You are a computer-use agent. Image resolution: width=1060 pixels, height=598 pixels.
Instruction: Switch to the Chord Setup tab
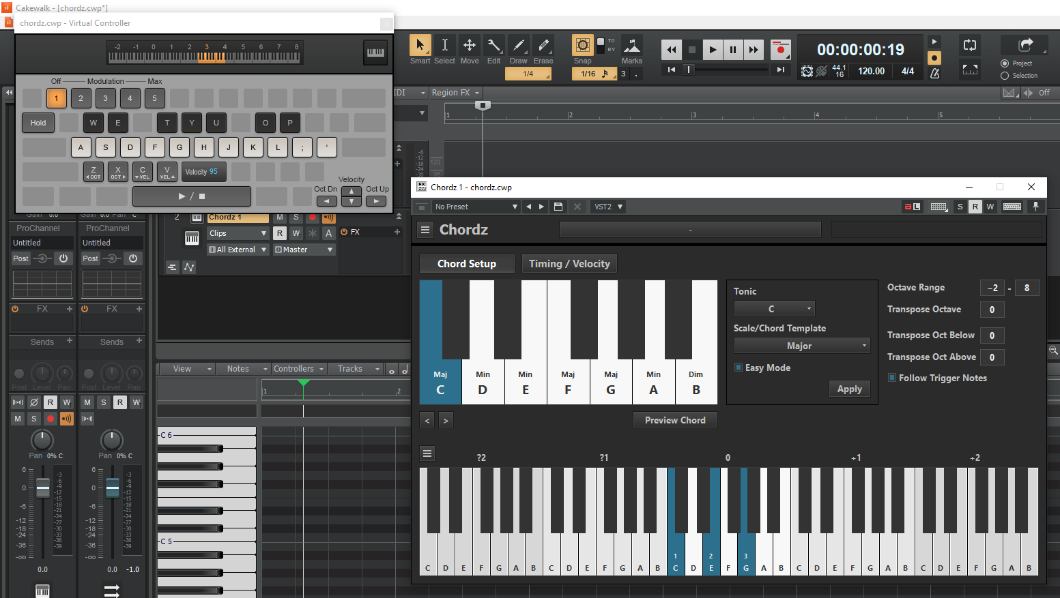[467, 264]
